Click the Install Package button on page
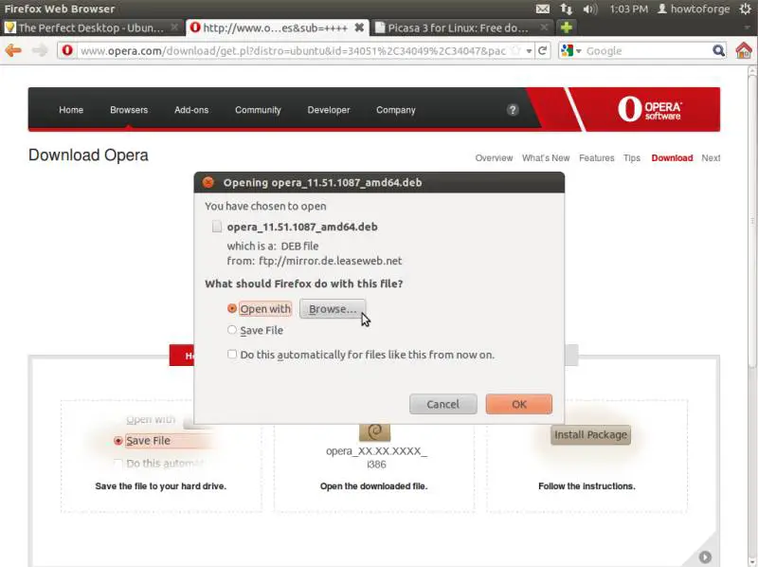Viewport: 758px width, 567px height. 590,434
